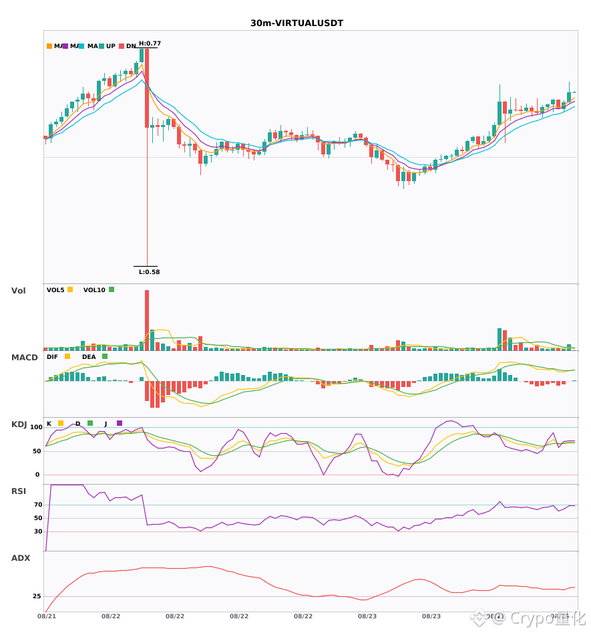Click the yellow VOL5 legend swatch
This screenshot has height=635, width=591.
[x=70, y=289]
